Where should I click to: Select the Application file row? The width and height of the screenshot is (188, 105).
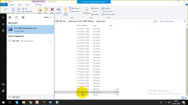[87, 92]
